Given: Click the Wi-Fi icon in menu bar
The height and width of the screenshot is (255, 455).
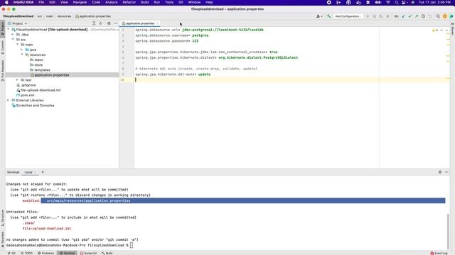Looking at the screenshot, I should coord(388,2).
